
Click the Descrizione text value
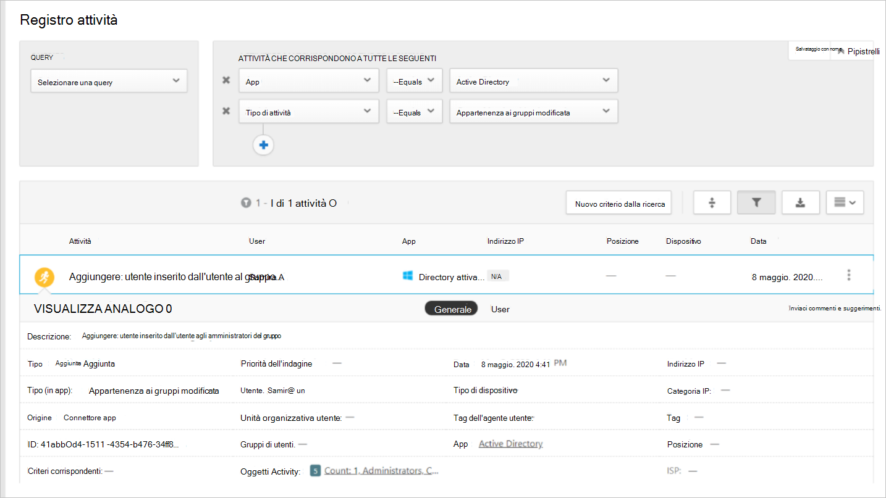point(182,336)
